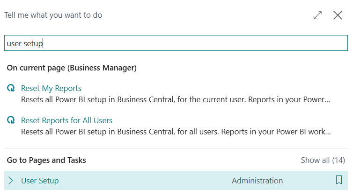
Task: Close the Tell Me dialog
Action: point(338,15)
